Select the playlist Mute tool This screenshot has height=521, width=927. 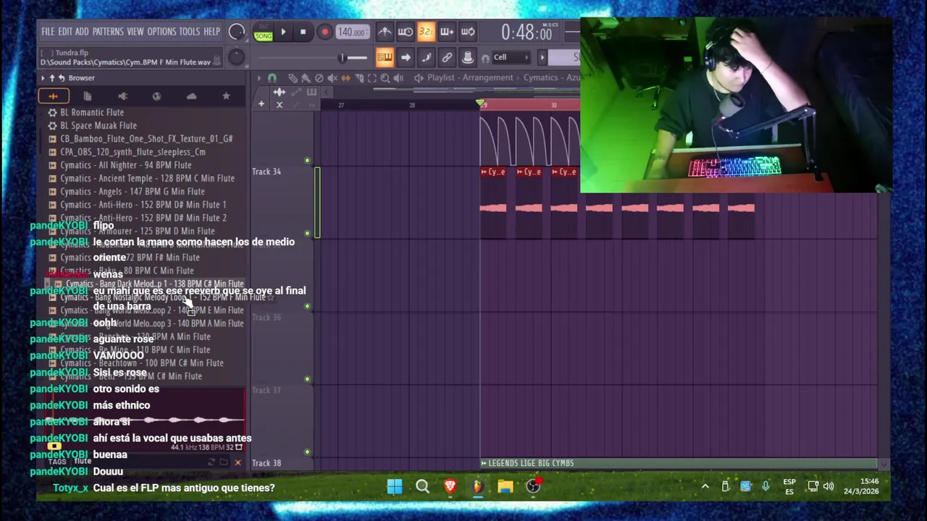click(332, 77)
